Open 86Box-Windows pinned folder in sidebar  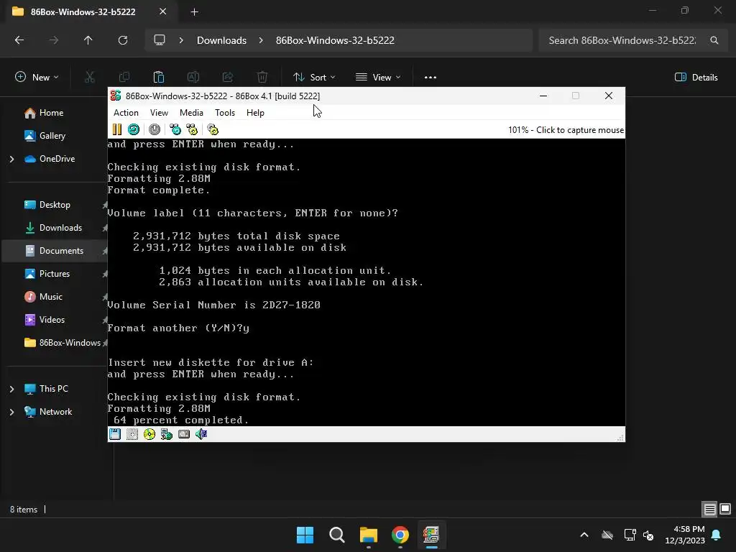(x=70, y=343)
